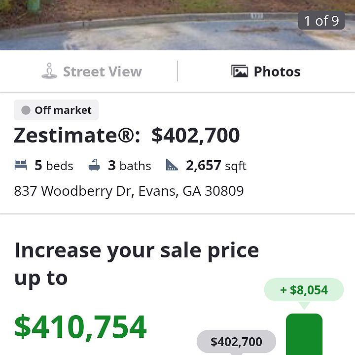This screenshot has width=355, height=355.
Task: Switch to the Street View tab
Action: 92,71
